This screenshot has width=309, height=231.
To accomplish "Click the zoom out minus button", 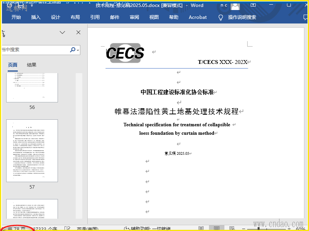I will pos(244,229).
